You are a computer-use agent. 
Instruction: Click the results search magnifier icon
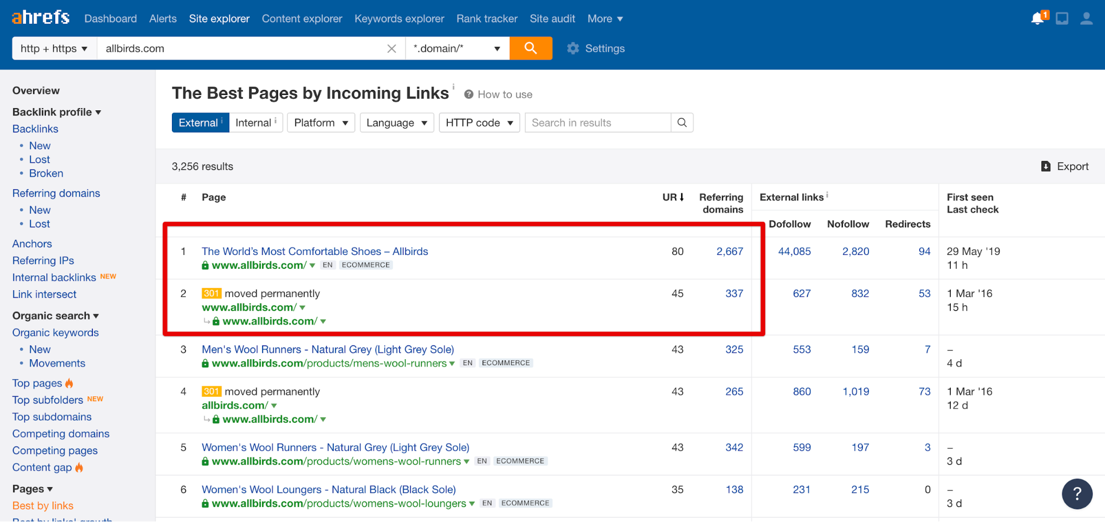pos(682,122)
